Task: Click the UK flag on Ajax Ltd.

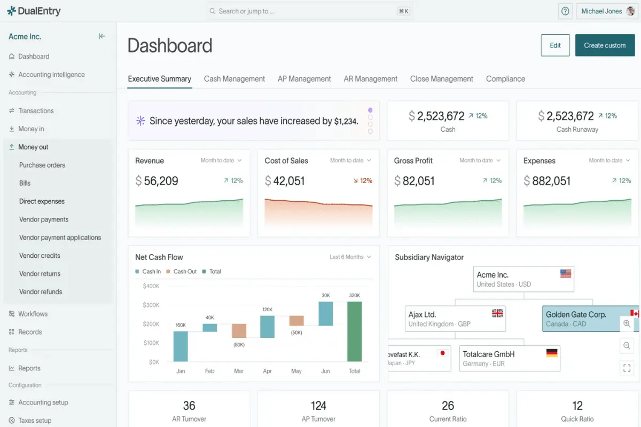Action: pos(497,313)
